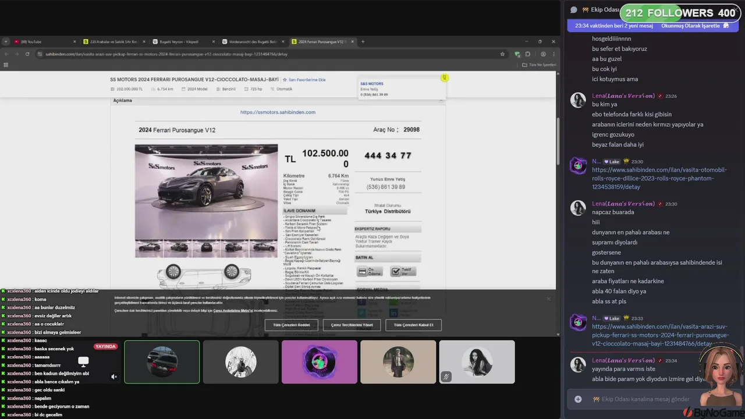This screenshot has height=419, width=745.
Task: Click the Lake tag on 23:33 message
Action: [612, 318]
